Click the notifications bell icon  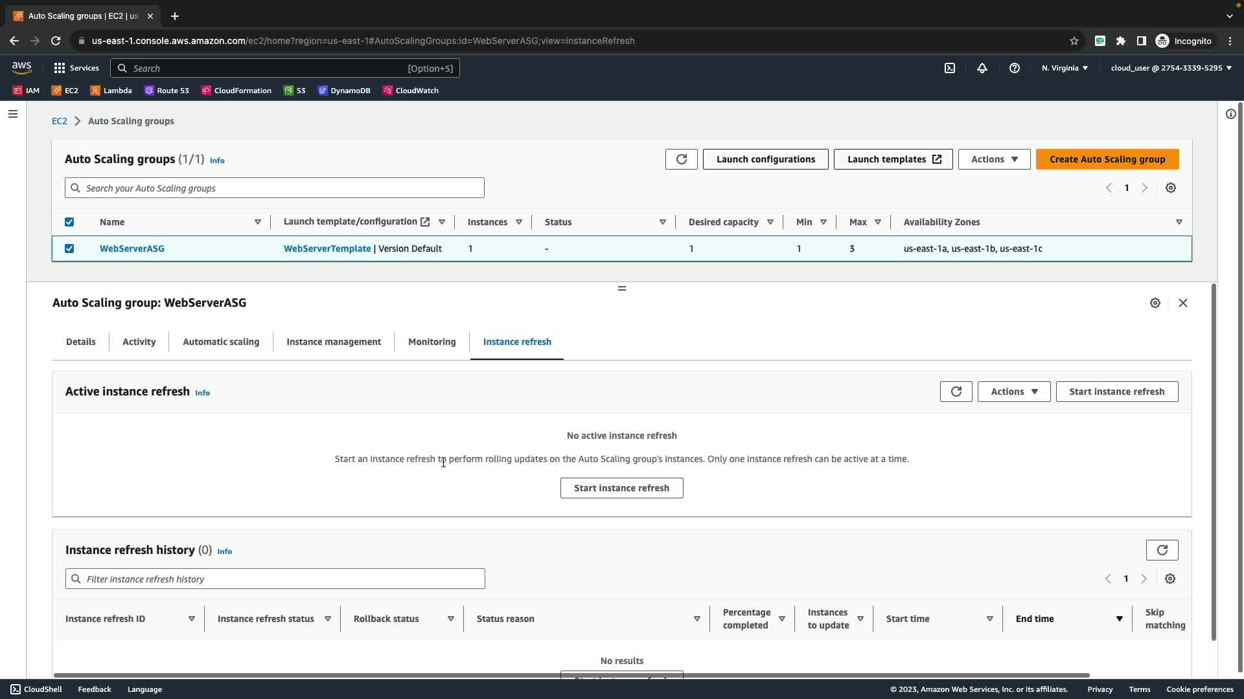point(982,68)
